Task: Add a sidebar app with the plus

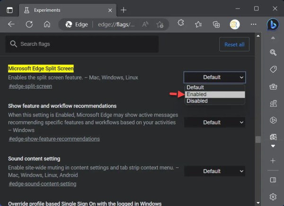Action: [x=273, y=161]
